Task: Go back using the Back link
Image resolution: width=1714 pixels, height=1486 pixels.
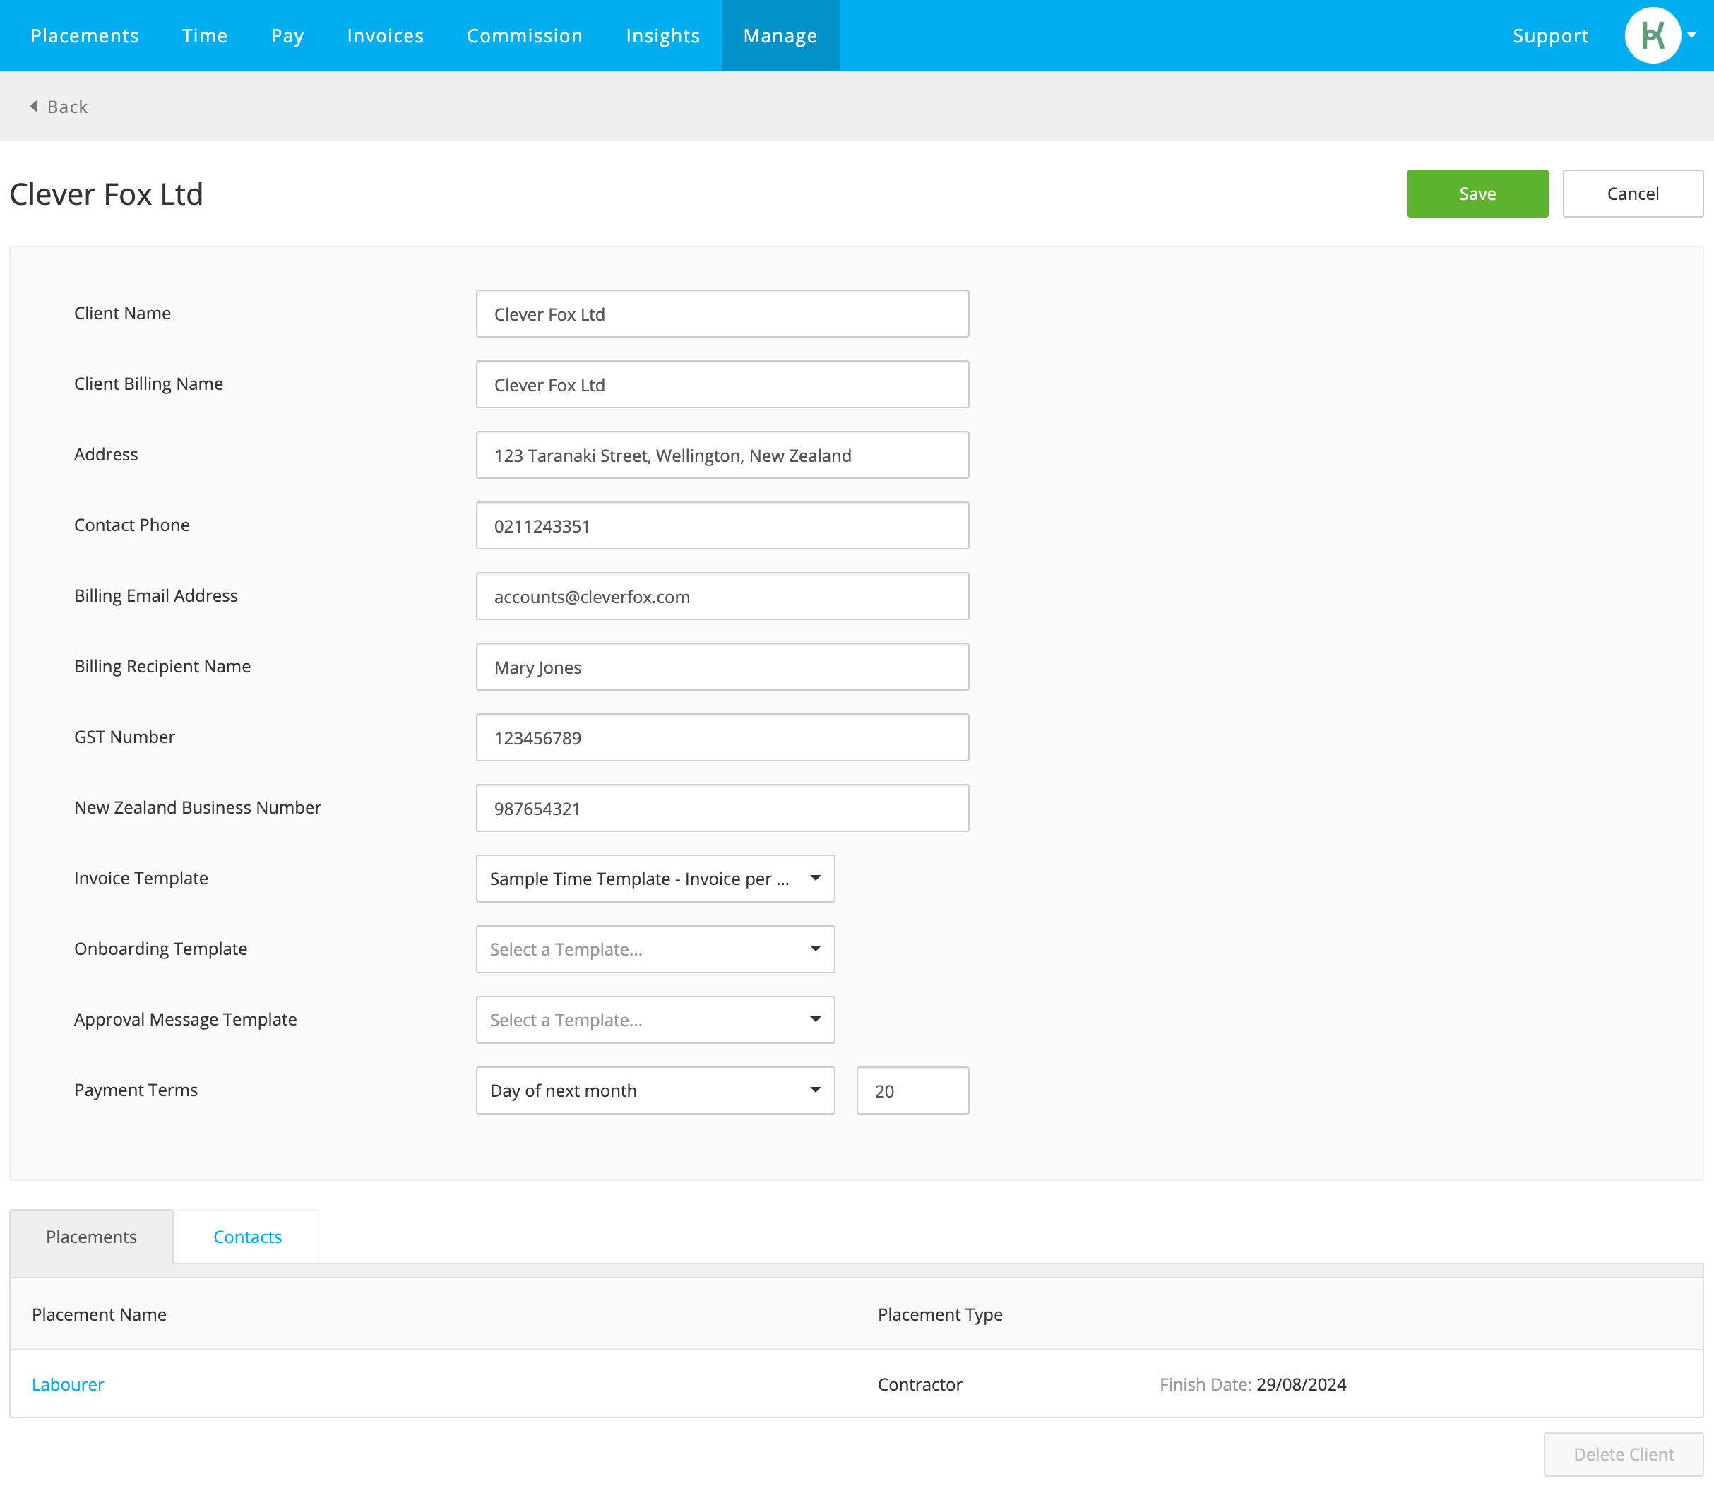Action: coord(67,106)
